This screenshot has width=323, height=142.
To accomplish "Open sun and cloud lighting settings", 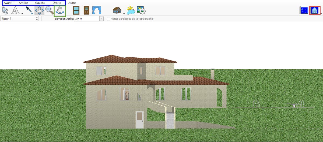I will pos(131,10).
